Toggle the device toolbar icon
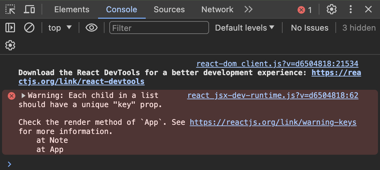 coord(29,10)
